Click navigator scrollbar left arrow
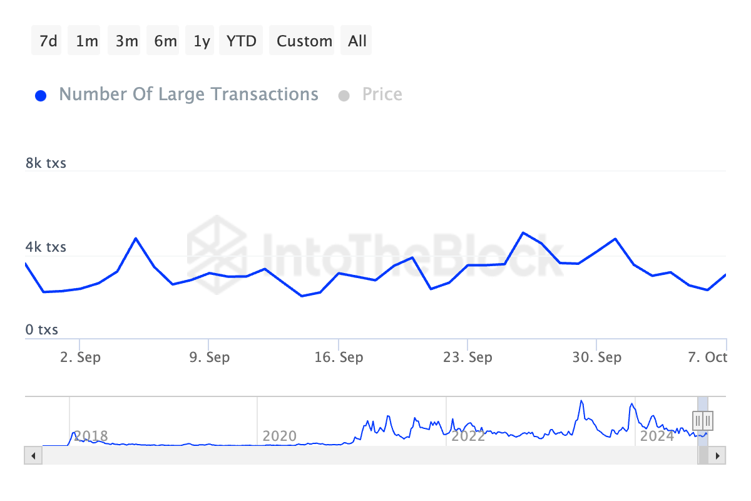Image resolution: width=751 pixels, height=501 pixels. click(33, 455)
